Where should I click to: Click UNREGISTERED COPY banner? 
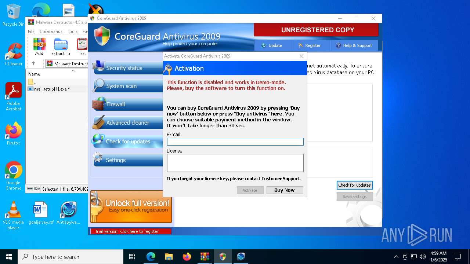pyautogui.click(x=316, y=30)
